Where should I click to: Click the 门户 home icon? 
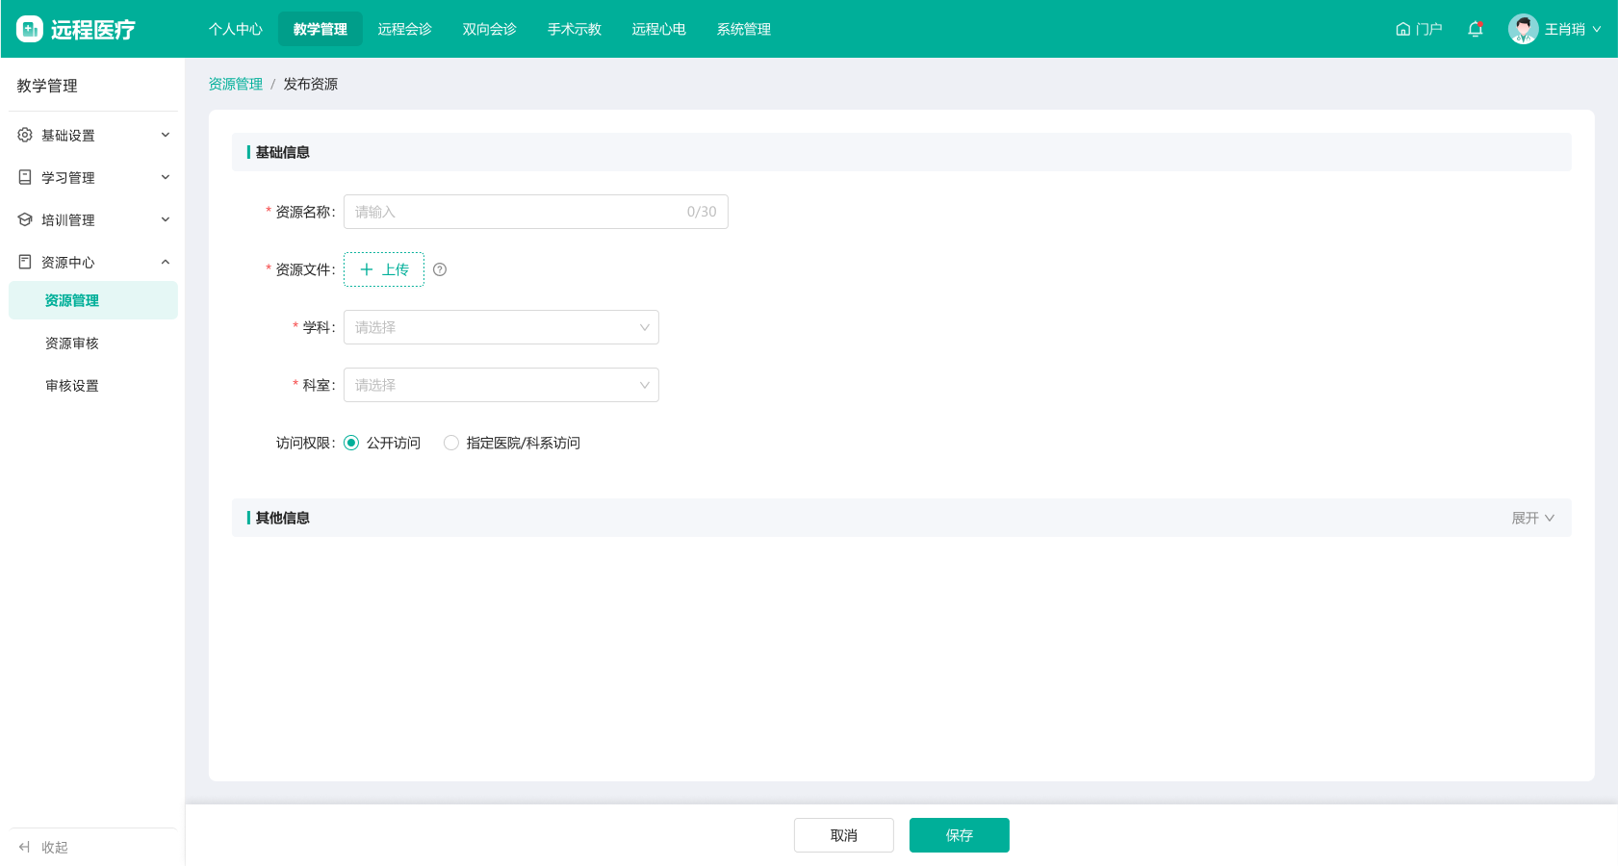pyautogui.click(x=1402, y=29)
